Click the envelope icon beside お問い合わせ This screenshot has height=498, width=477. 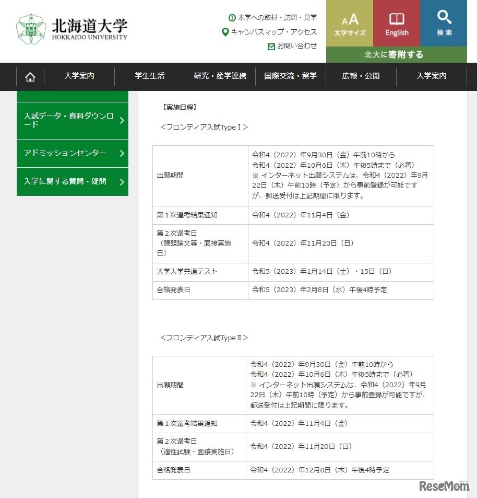click(x=271, y=47)
